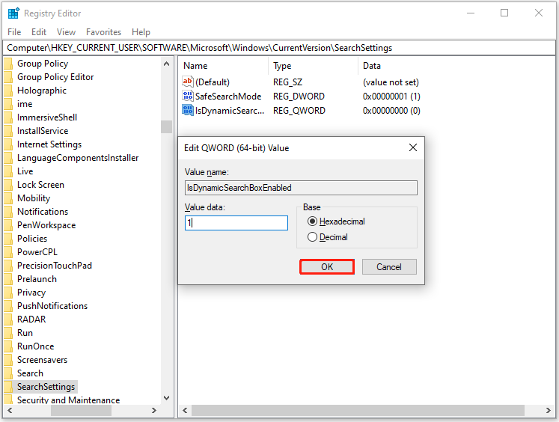
Task: Click values pane horizontal scroll right arrow
Action: pyautogui.click(x=549, y=410)
